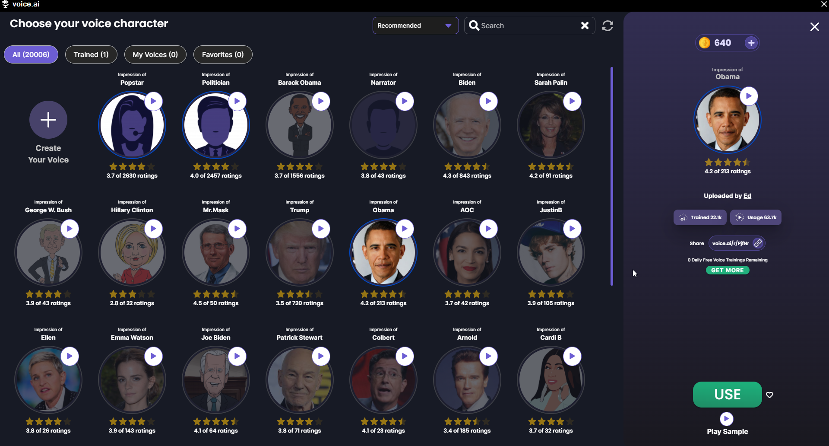This screenshot has height=446, width=829.
Task: Click the Obama star rating in side panel
Action: coord(728,162)
